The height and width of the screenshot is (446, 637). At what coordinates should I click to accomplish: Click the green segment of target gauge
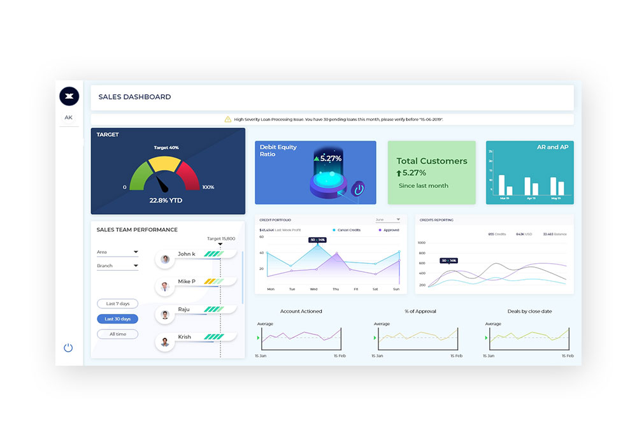(x=140, y=176)
